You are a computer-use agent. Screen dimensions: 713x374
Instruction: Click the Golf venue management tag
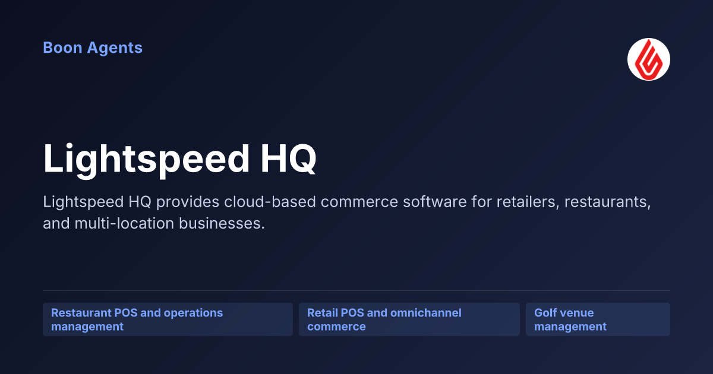[598, 319]
